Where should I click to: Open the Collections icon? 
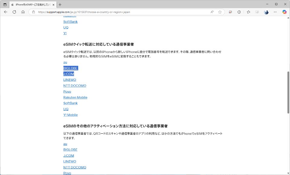click(257, 12)
